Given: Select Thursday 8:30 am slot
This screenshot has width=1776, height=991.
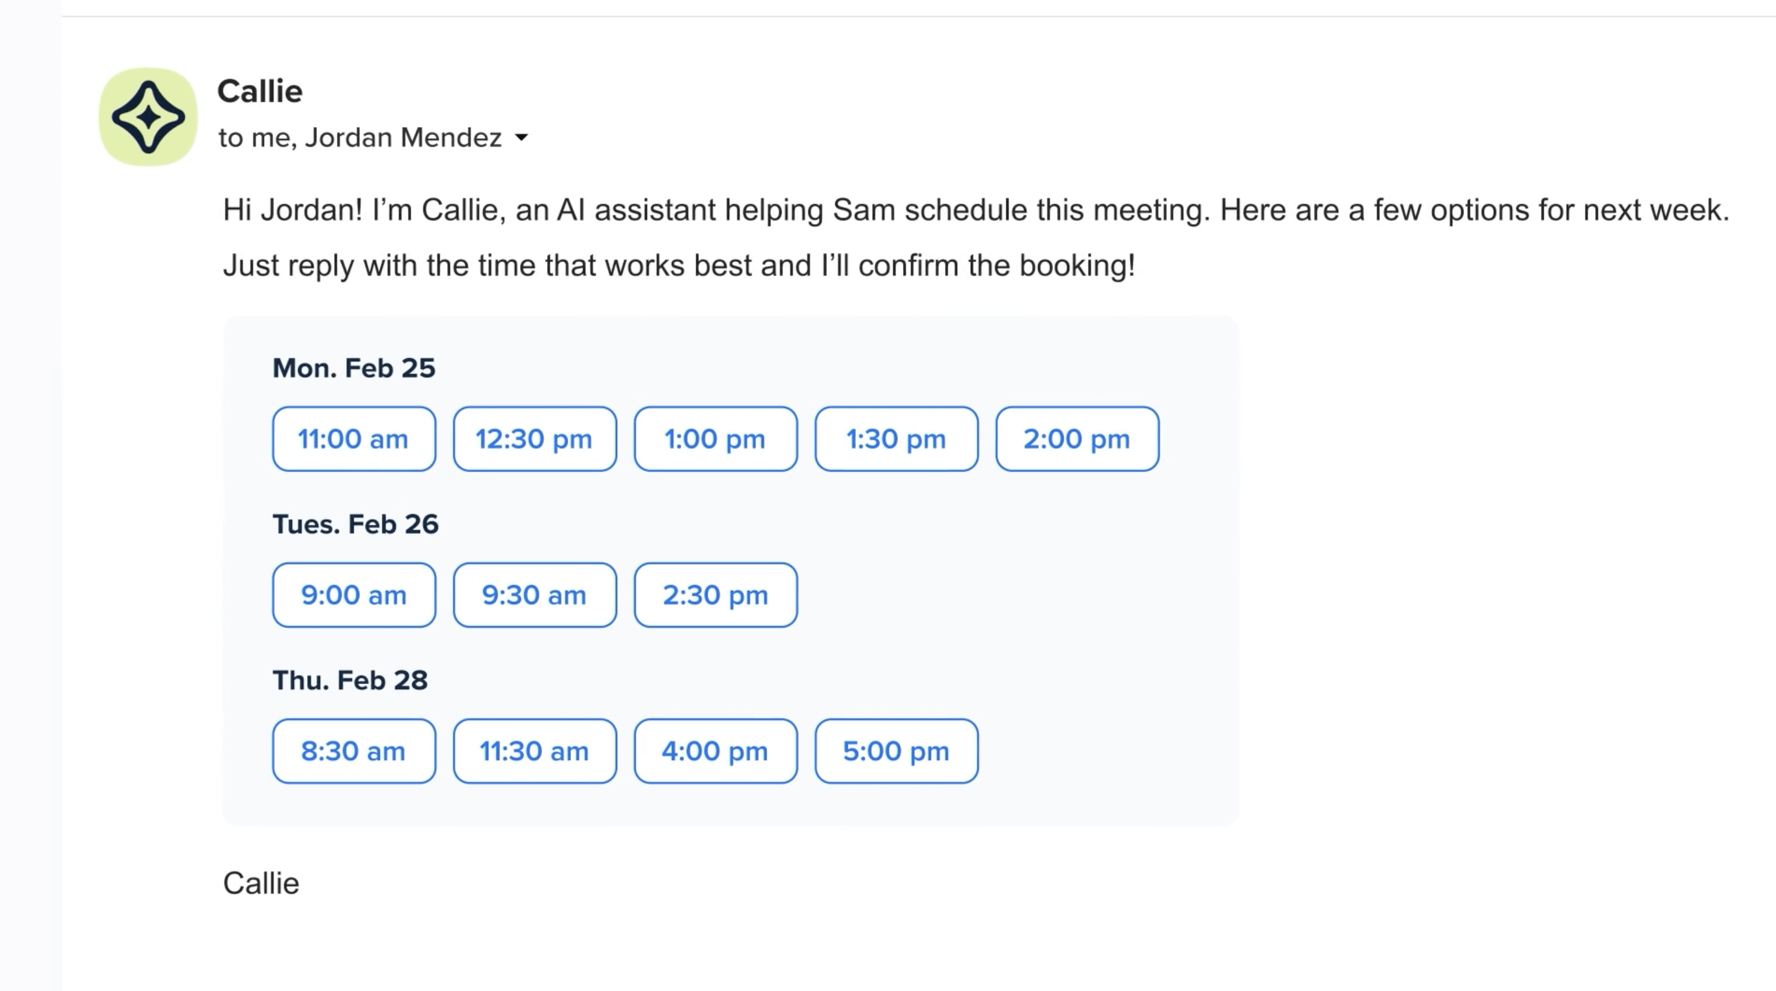Looking at the screenshot, I should (354, 751).
